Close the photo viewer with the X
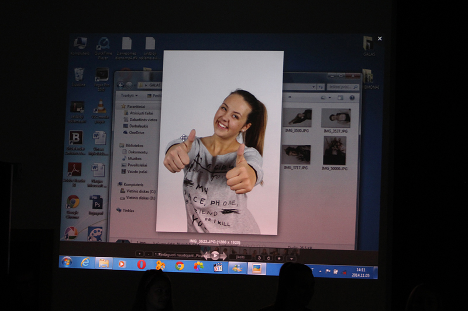The height and width of the screenshot is (311, 468). pos(380,39)
